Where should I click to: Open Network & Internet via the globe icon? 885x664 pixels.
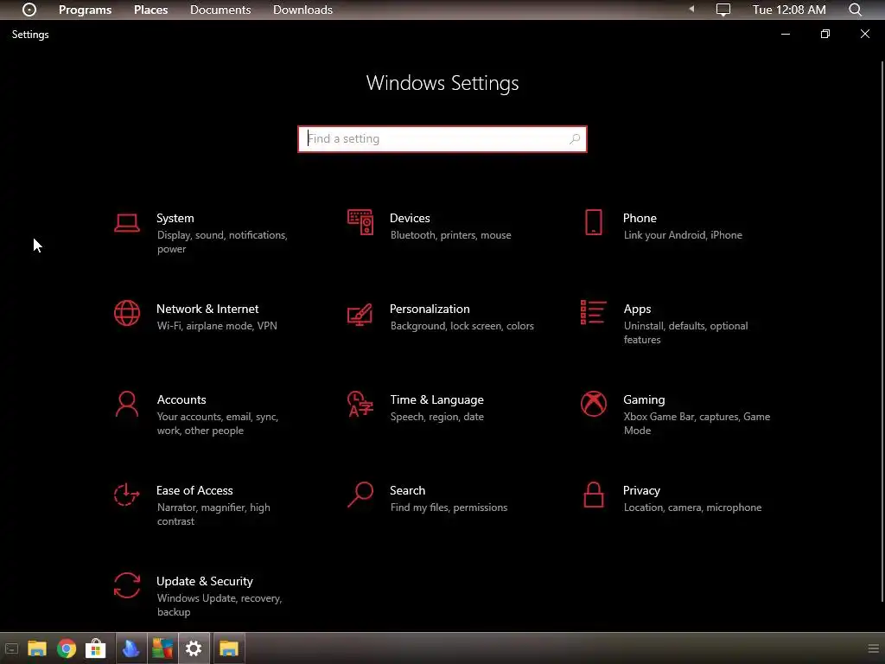[x=126, y=313]
